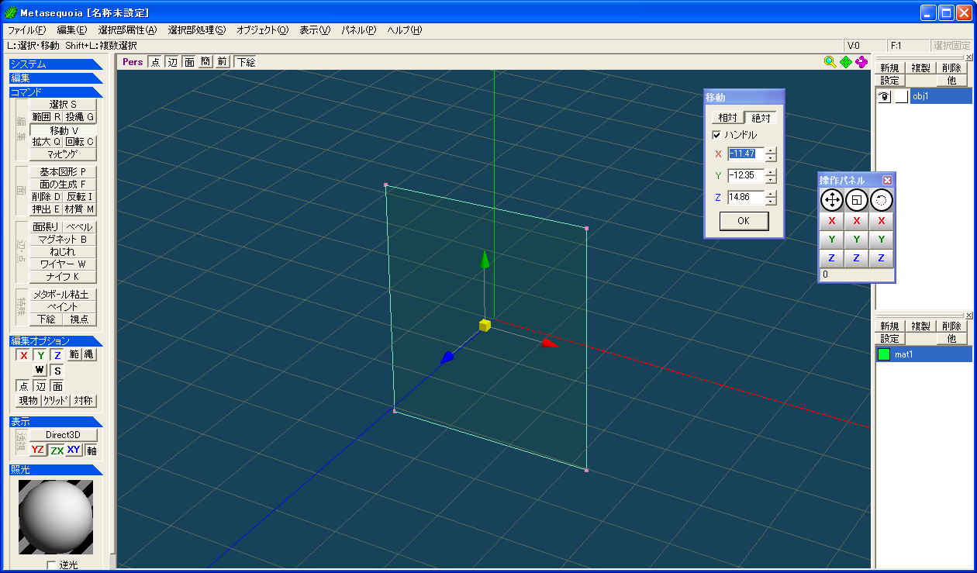
Task: Expand the システム panel header
Action: pyautogui.click(x=56, y=64)
